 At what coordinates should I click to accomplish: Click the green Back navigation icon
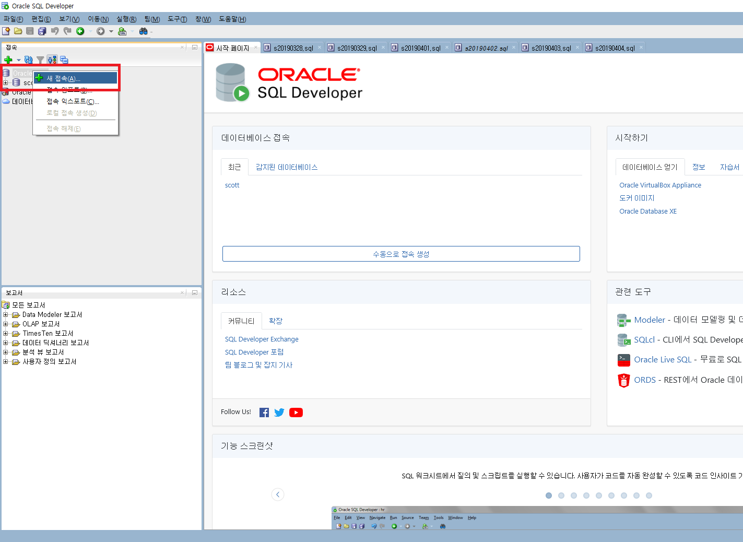pos(80,31)
